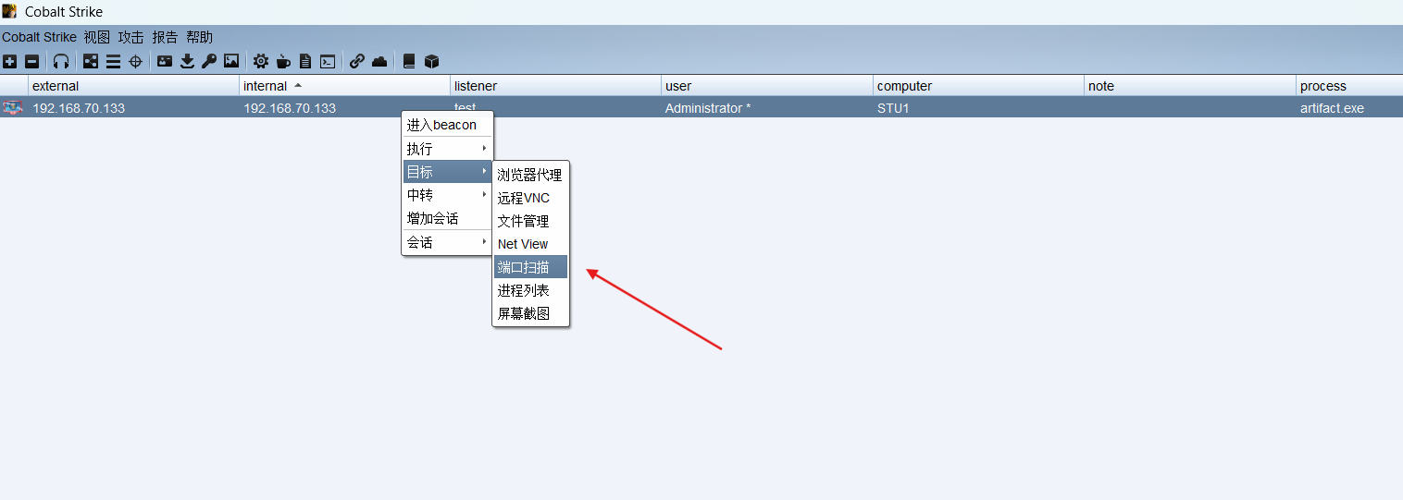Viewport: 1403px width, 500px height.
Task: Sort by the listener column header
Action: [555, 86]
